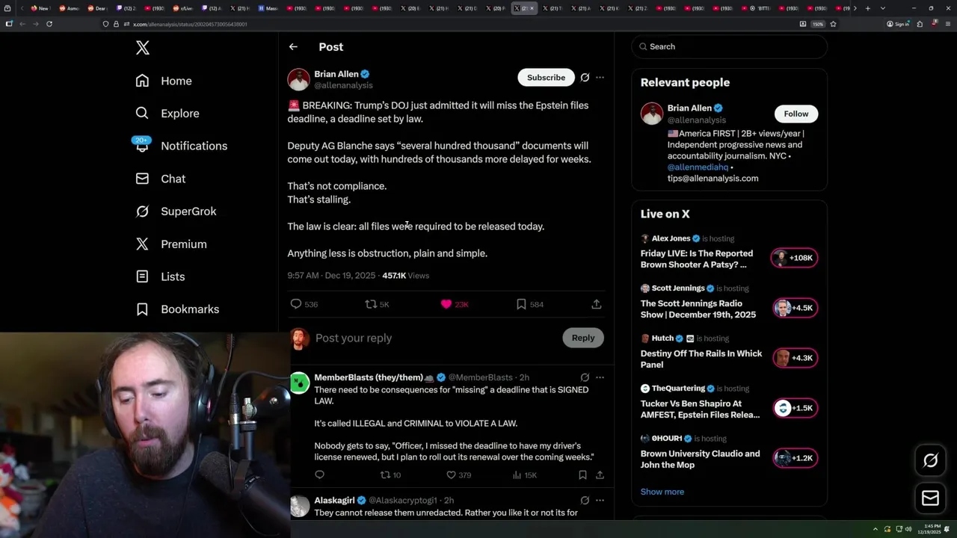Switch to the 'Mass' browser tab
This screenshot has height=538, width=957.
268,8
